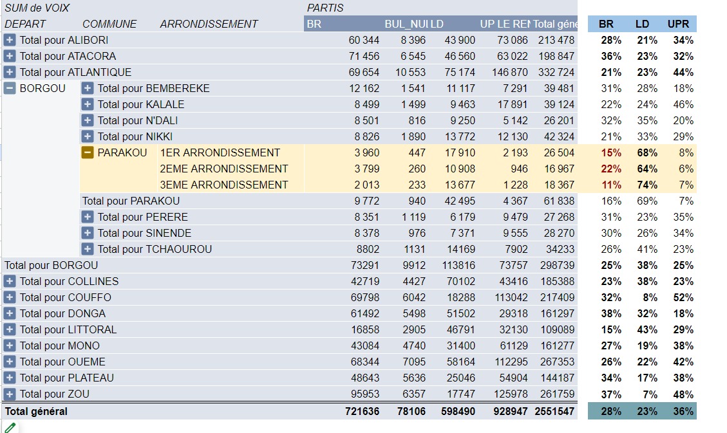
Task: Click the DEPART column header
Action: pos(25,24)
